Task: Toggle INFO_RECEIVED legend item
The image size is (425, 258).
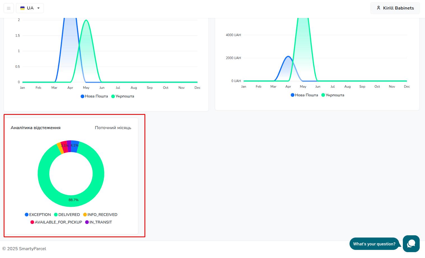Action: pyautogui.click(x=100, y=215)
